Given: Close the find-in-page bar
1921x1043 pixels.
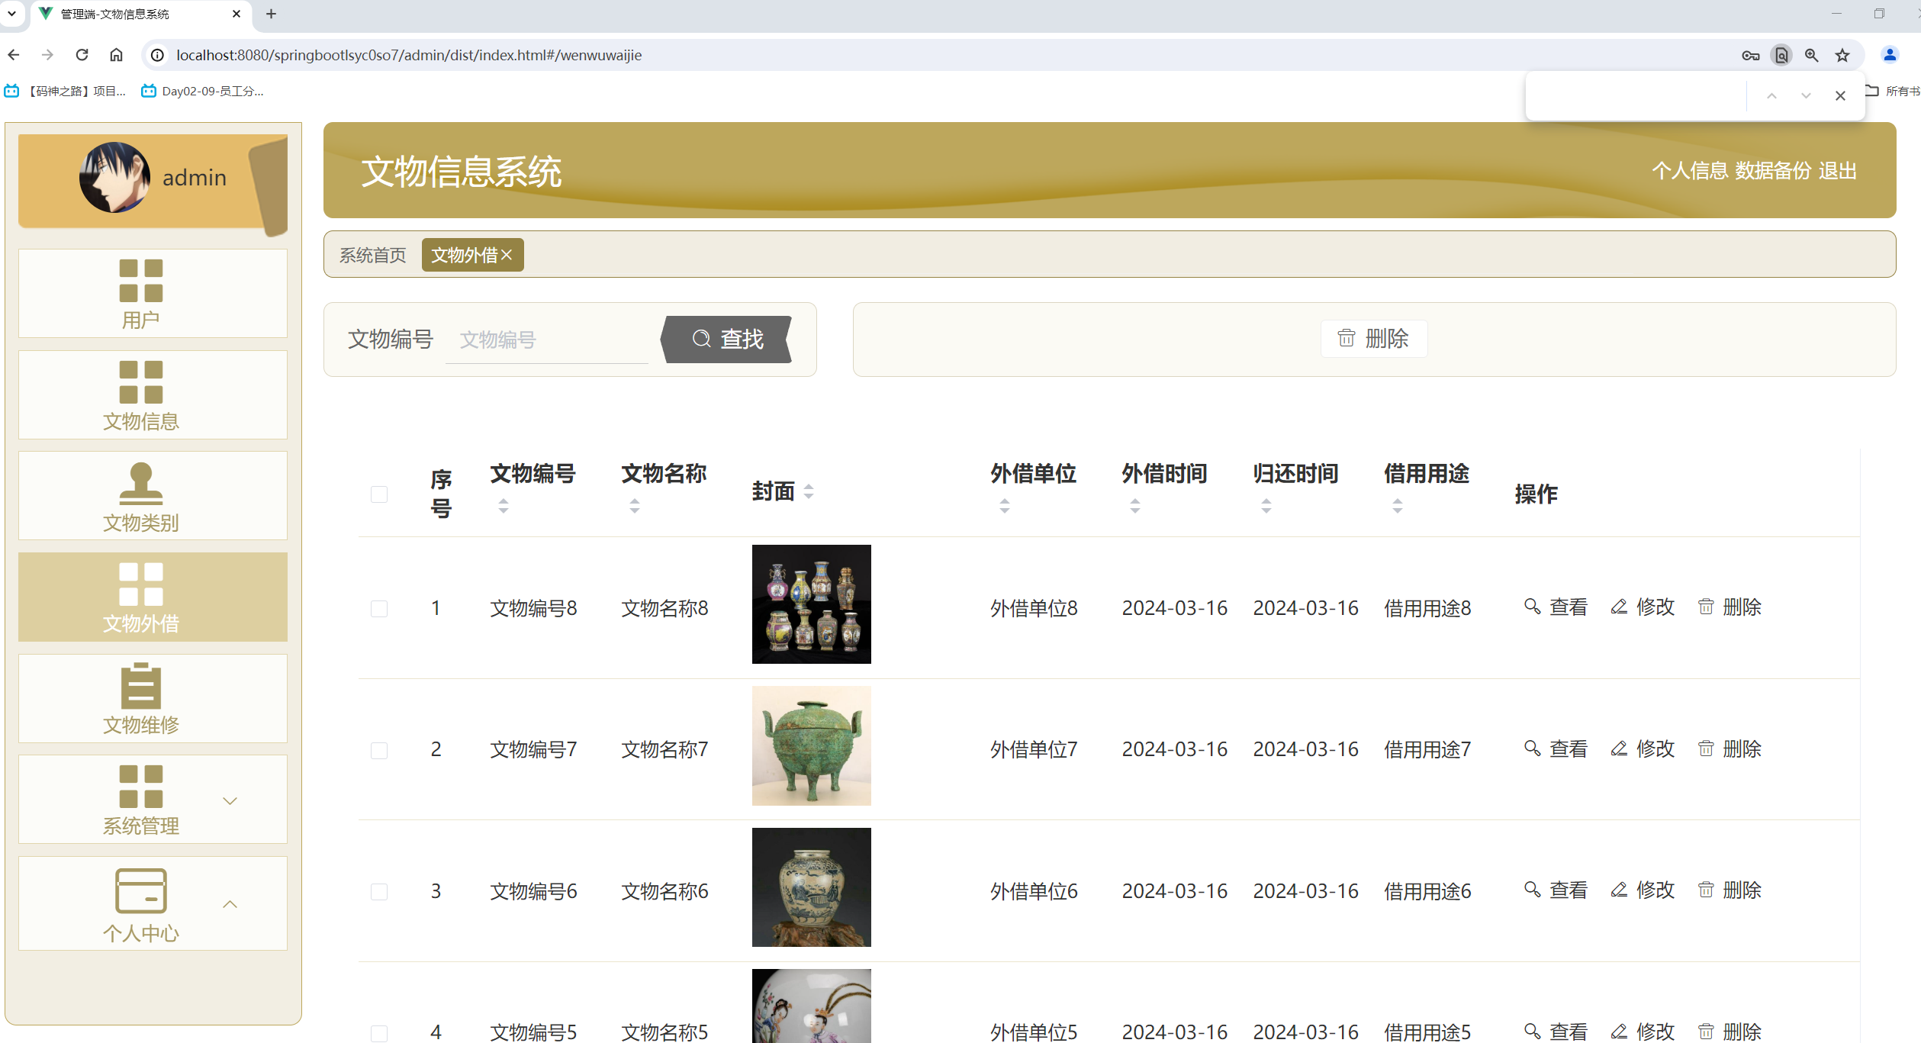Looking at the screenshot, I should coord(1840,95).
